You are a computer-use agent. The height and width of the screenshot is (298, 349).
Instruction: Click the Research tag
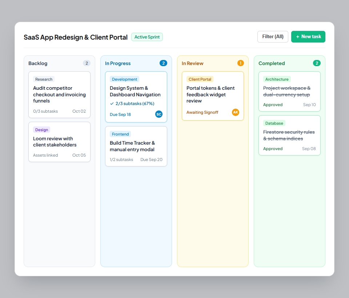coord(44,79)
